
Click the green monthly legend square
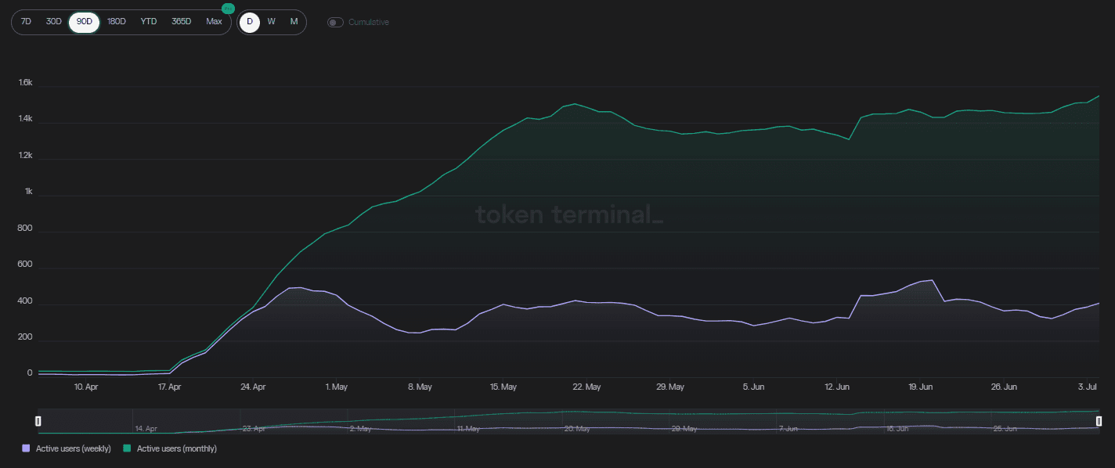(x=128, y=448)
